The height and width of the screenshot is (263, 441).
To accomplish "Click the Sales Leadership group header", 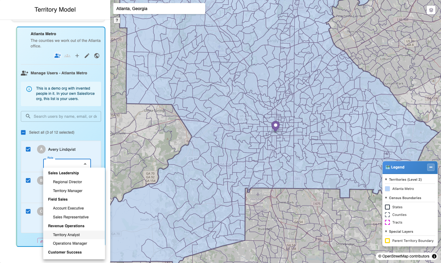I will click(x=63, y=173).
